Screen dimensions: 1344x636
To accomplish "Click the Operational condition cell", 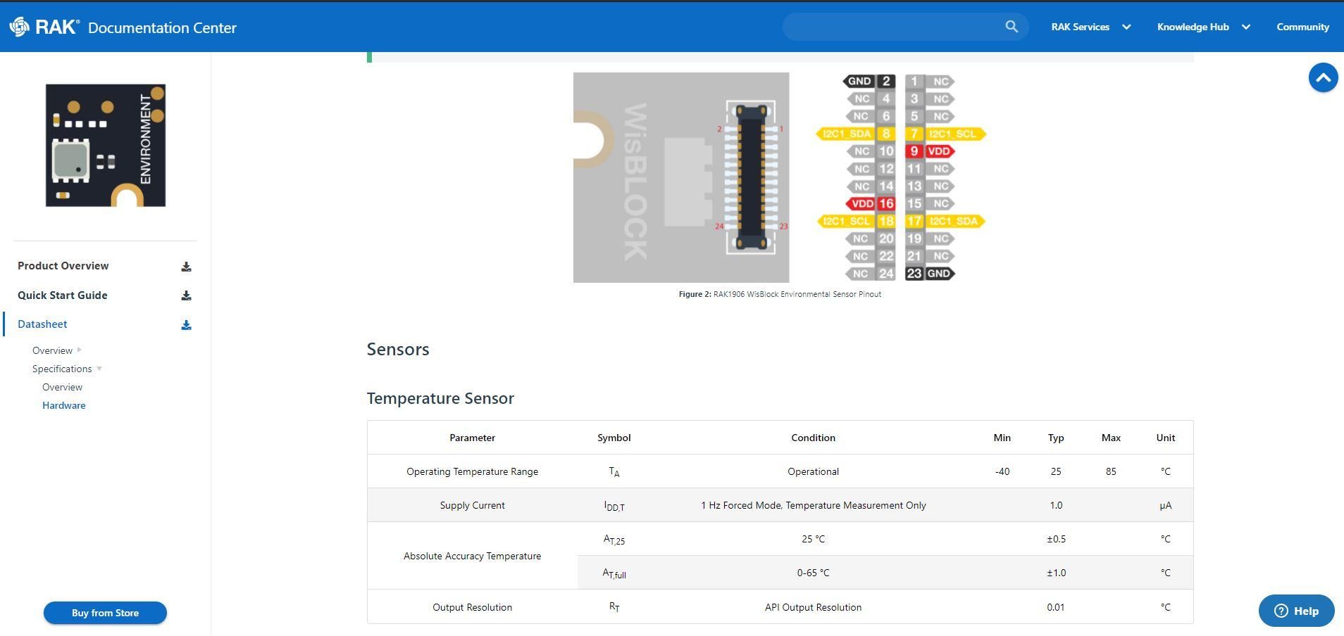I will tap(813, 471).
